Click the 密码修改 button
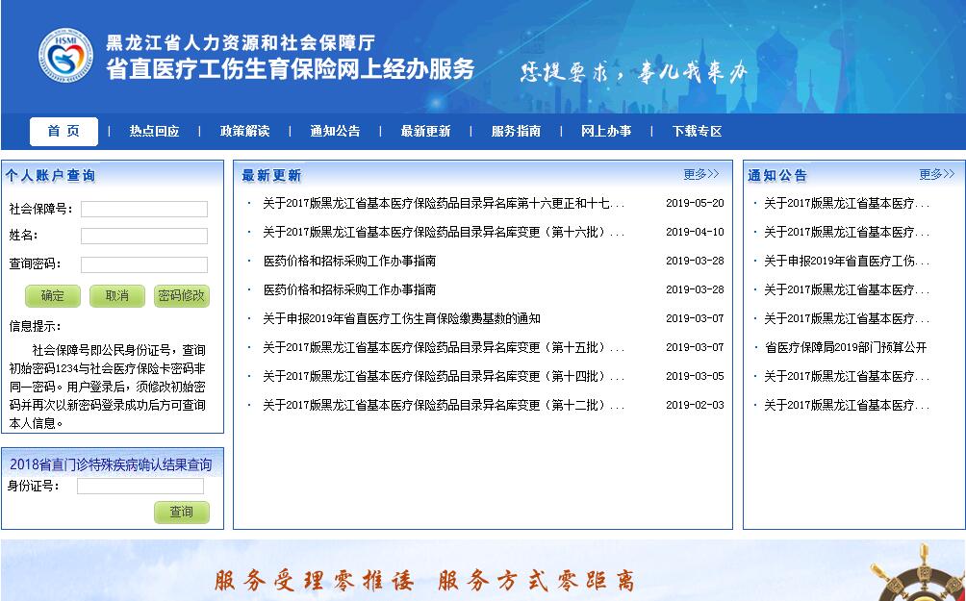 click(x=181, y=296)
